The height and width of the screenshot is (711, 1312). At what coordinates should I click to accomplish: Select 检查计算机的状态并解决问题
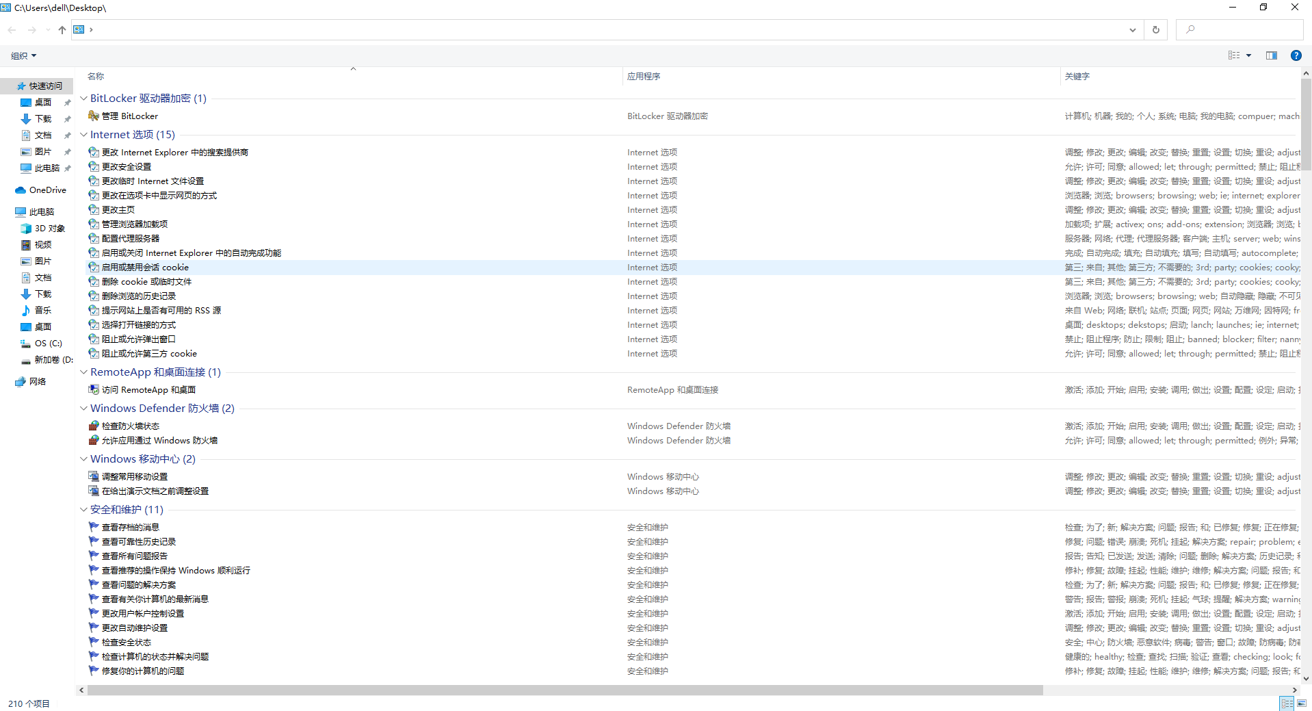coord(155,656)
